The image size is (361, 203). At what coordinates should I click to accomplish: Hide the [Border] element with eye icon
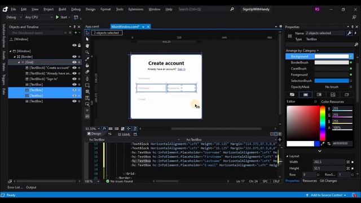(x=74, y=56)
